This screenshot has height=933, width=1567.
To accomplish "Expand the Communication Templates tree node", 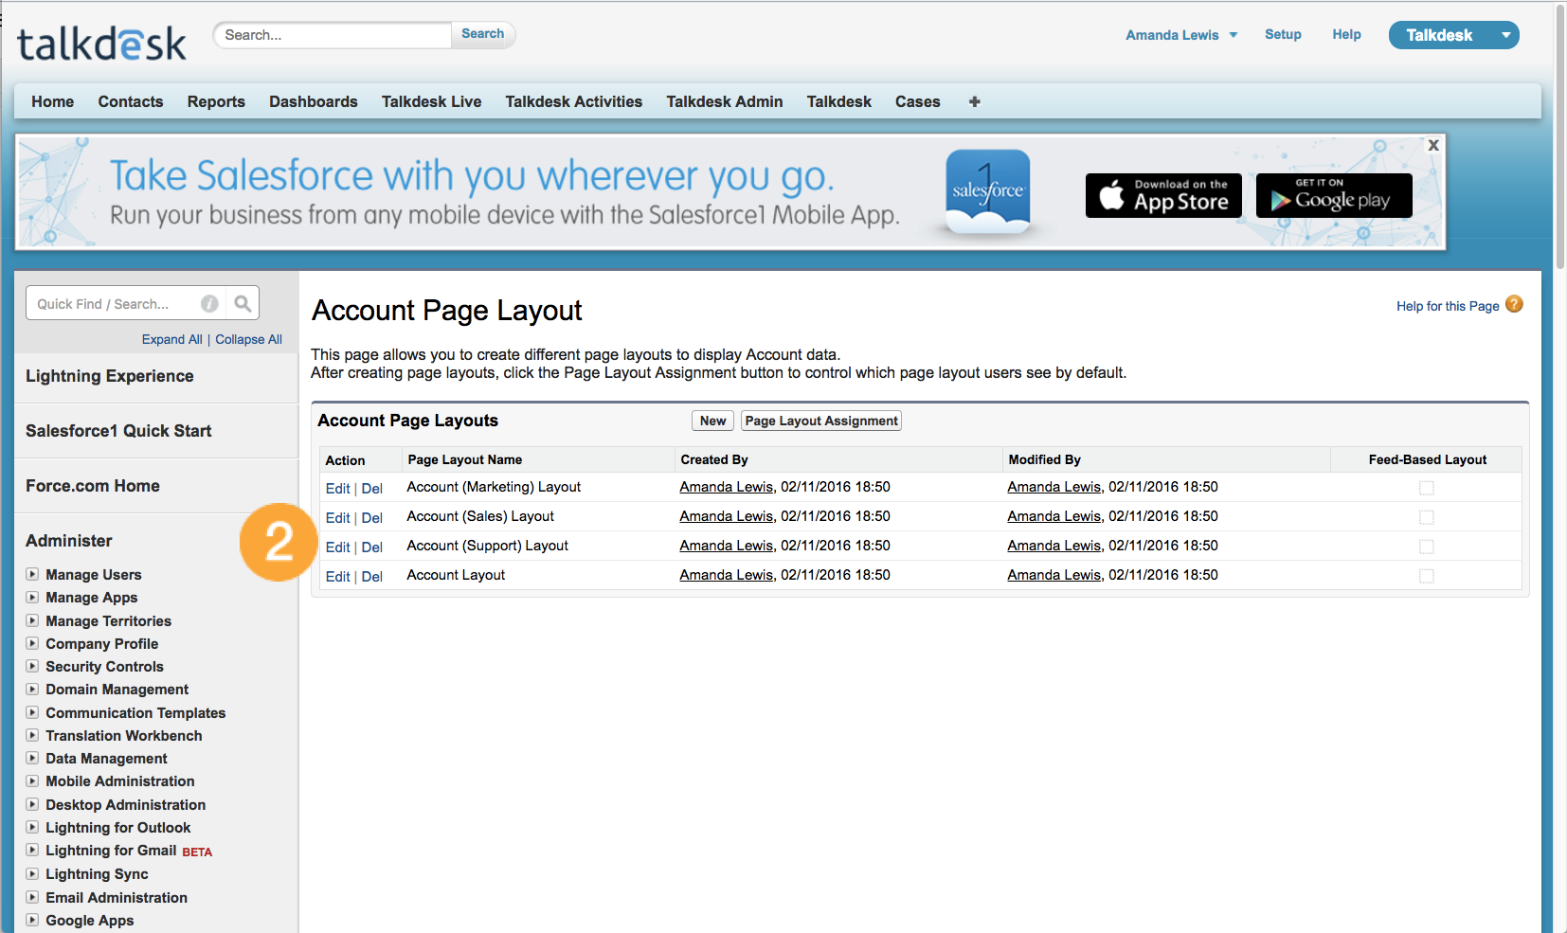I will coord(32,712).
